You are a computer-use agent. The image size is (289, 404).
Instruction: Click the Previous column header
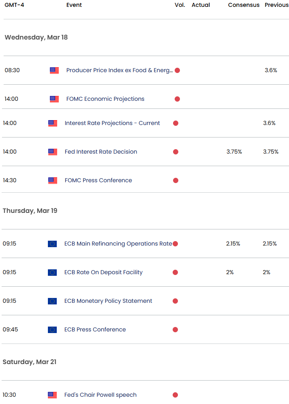277,5
